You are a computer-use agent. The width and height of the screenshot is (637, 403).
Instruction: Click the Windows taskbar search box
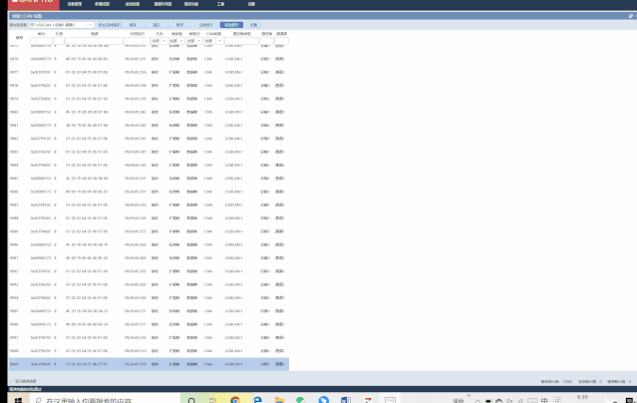(106, 400)
